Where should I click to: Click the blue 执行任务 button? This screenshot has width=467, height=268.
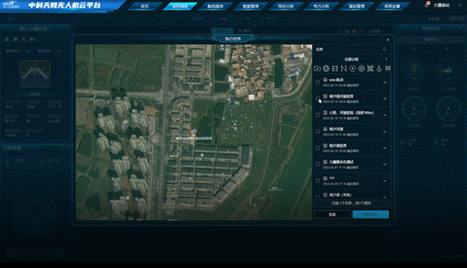click(370, 214)
